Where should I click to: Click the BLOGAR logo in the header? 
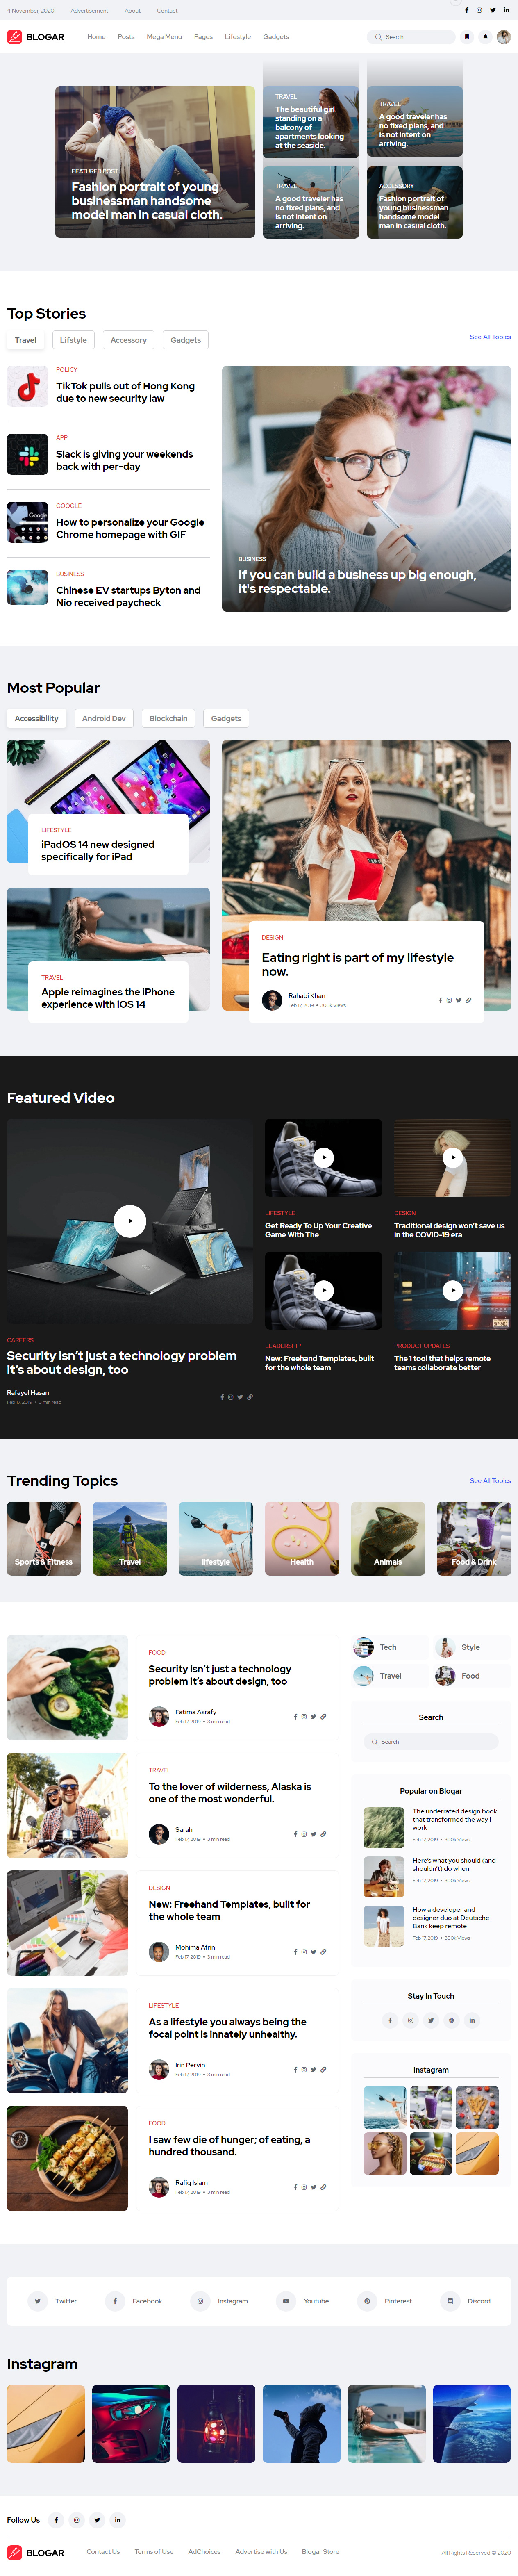pyautogui.click(x=36, y=37)
